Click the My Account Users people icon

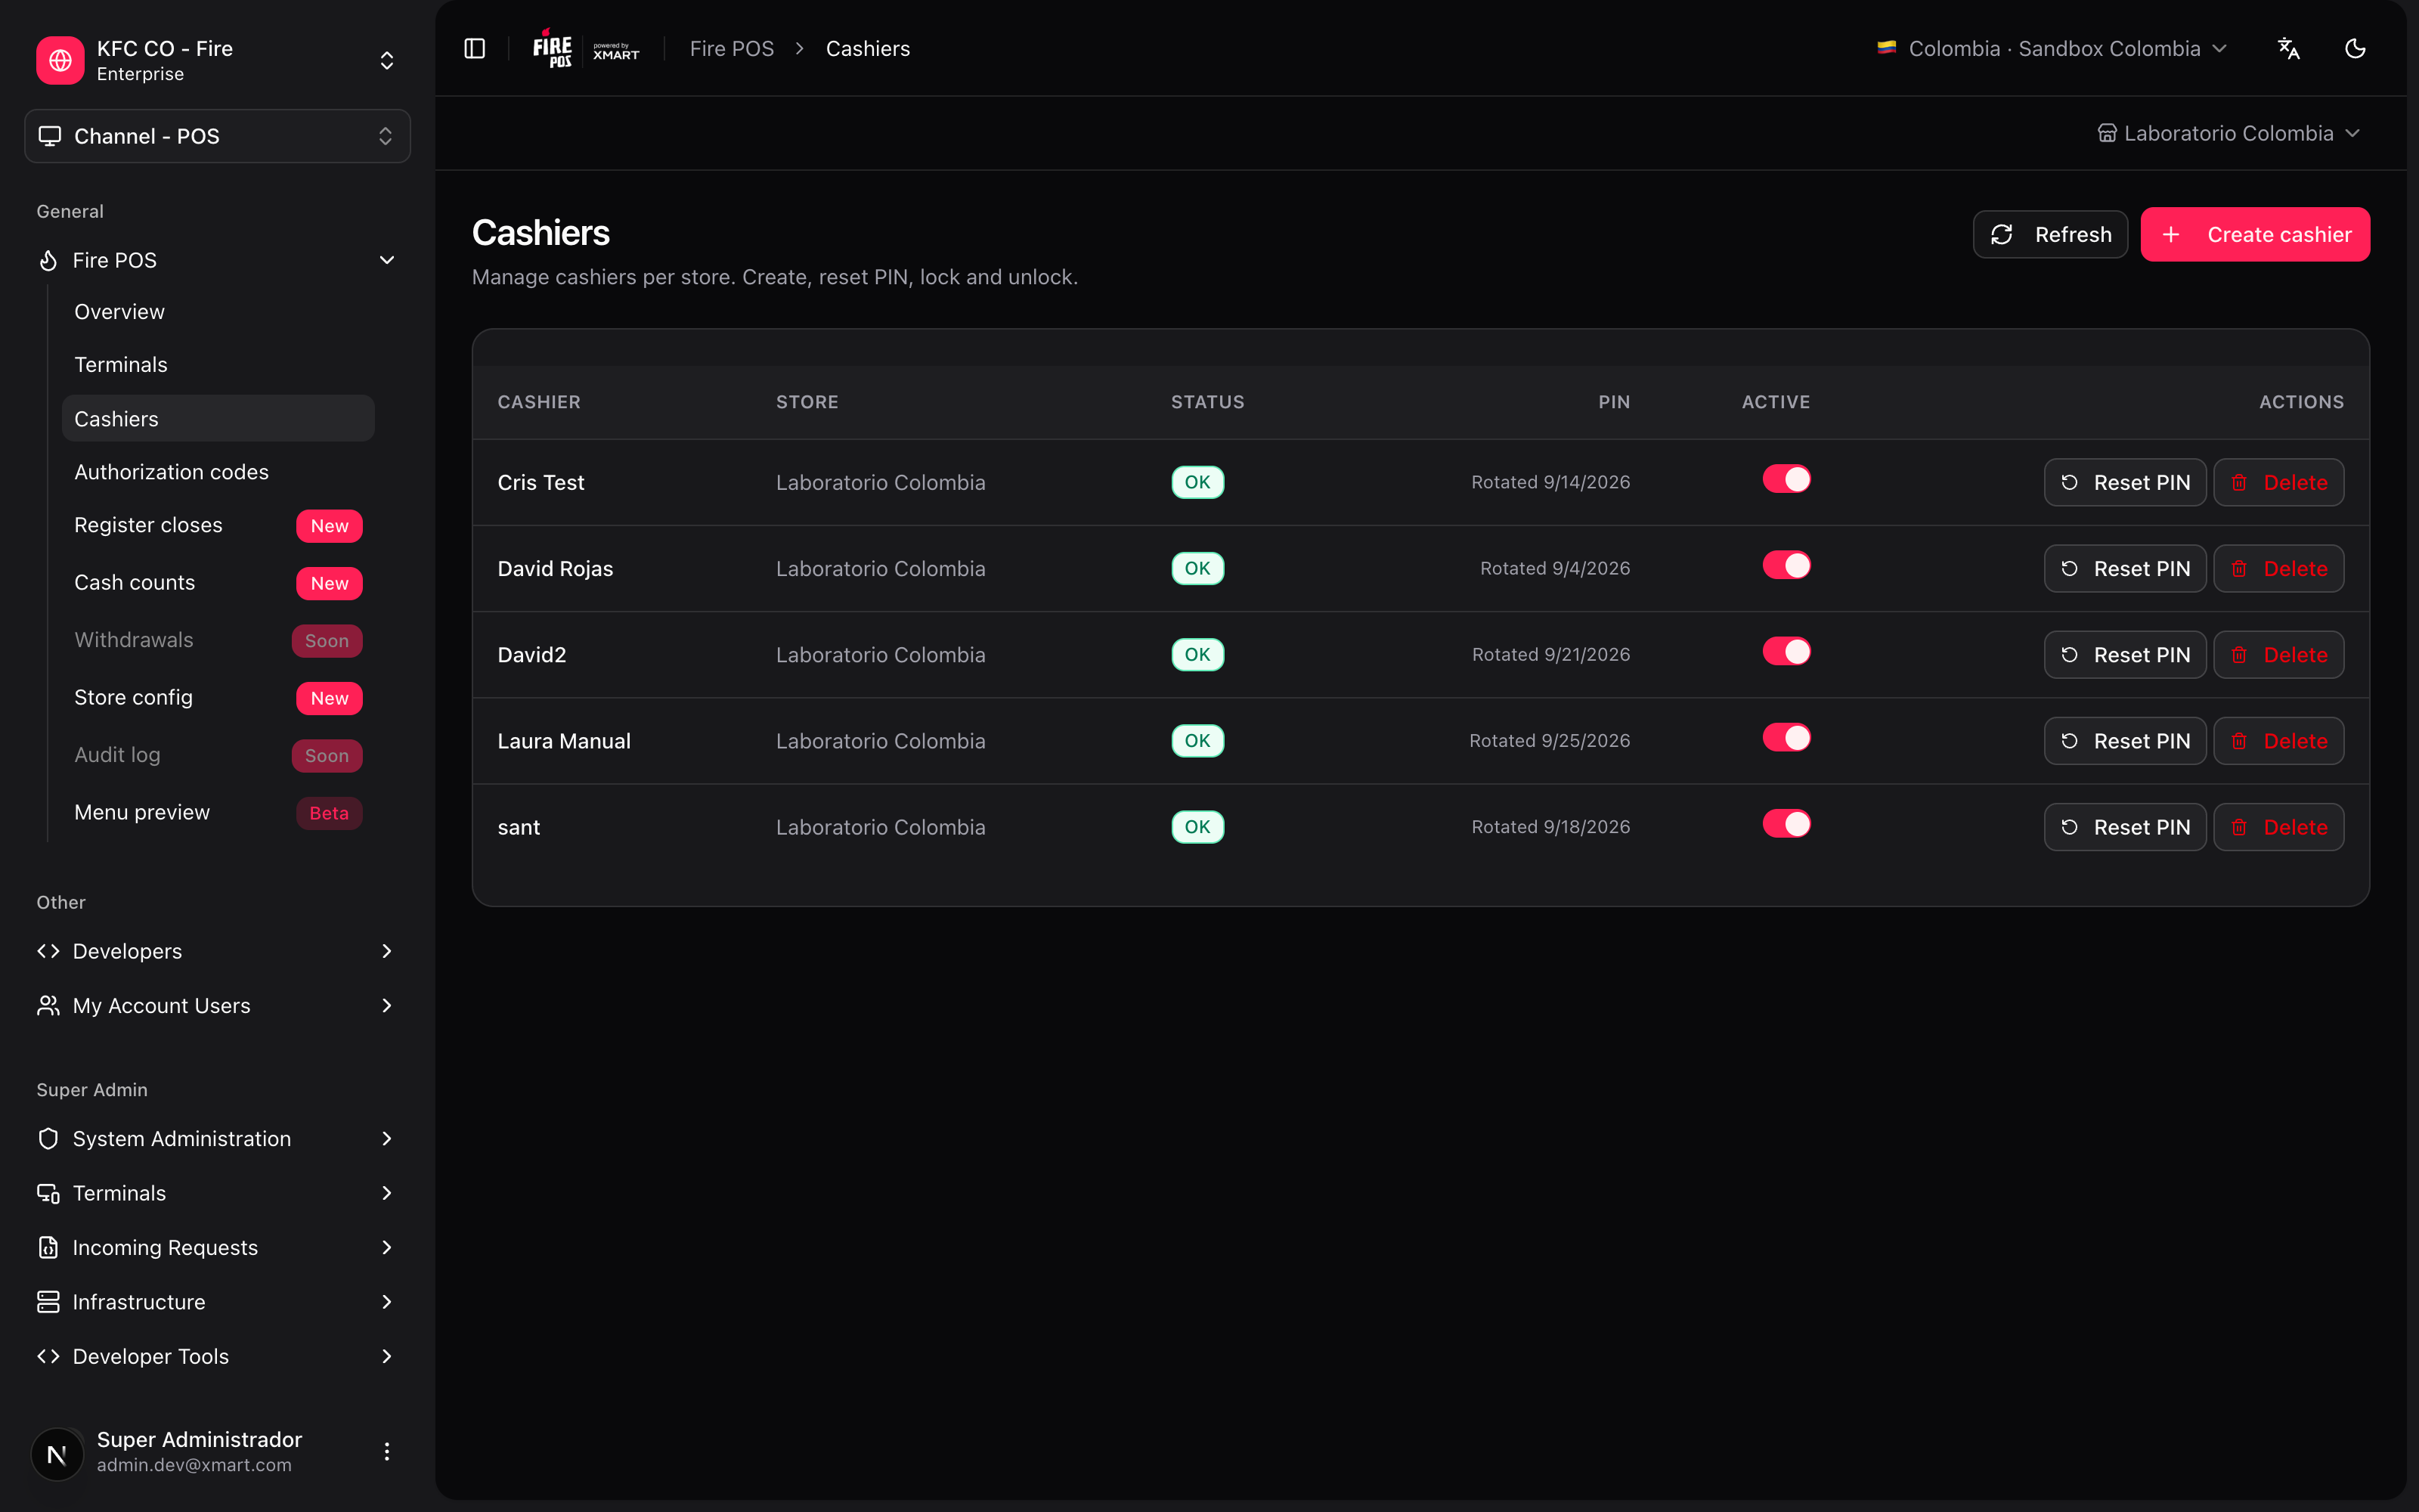pos(48,1005)
